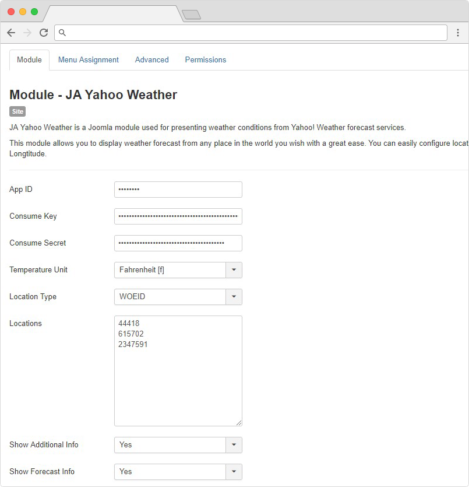This screenshot has height=487, width=469.
Task: Go back with the browser back arrow
Action: coord(11,33)
